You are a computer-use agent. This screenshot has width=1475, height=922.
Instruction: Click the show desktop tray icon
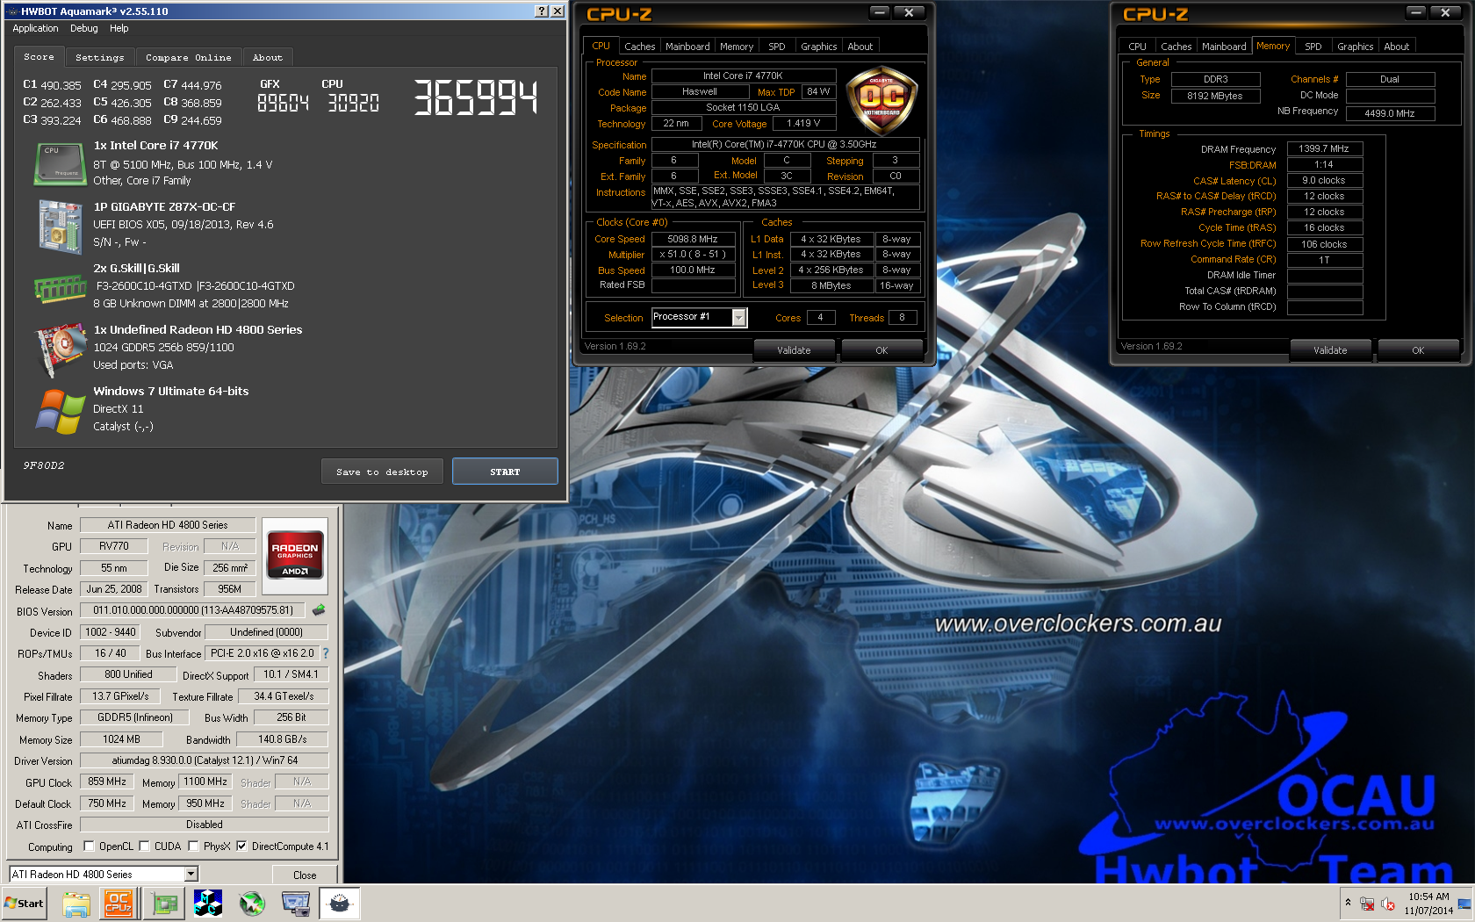pyautogui.click(x=1464, y=904)
